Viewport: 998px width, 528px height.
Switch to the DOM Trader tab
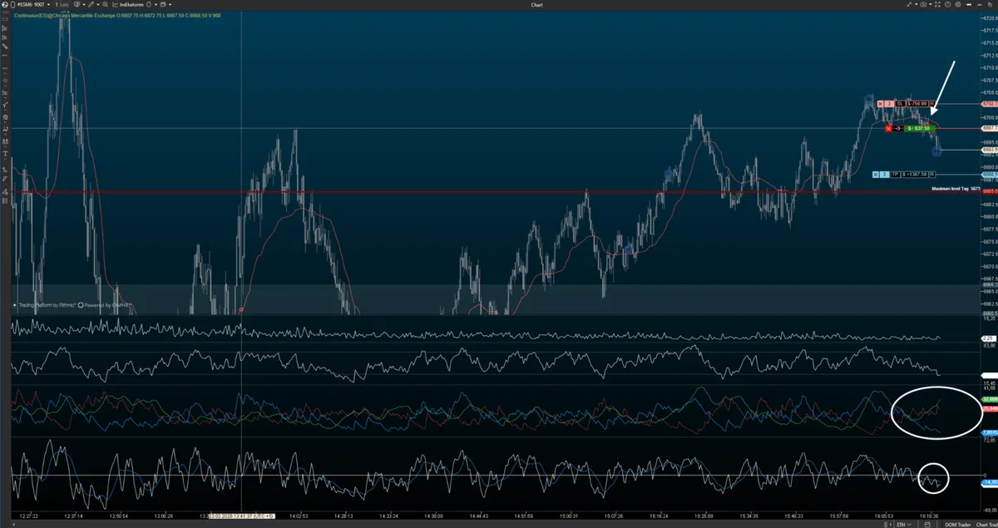point(957,525)
